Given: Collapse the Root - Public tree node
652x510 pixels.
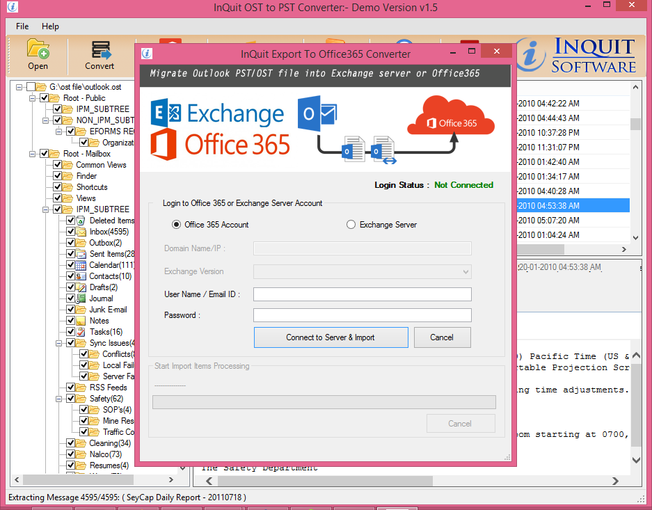Looking at the screenshot, I should pyautogui.click(x=33, y=98).
